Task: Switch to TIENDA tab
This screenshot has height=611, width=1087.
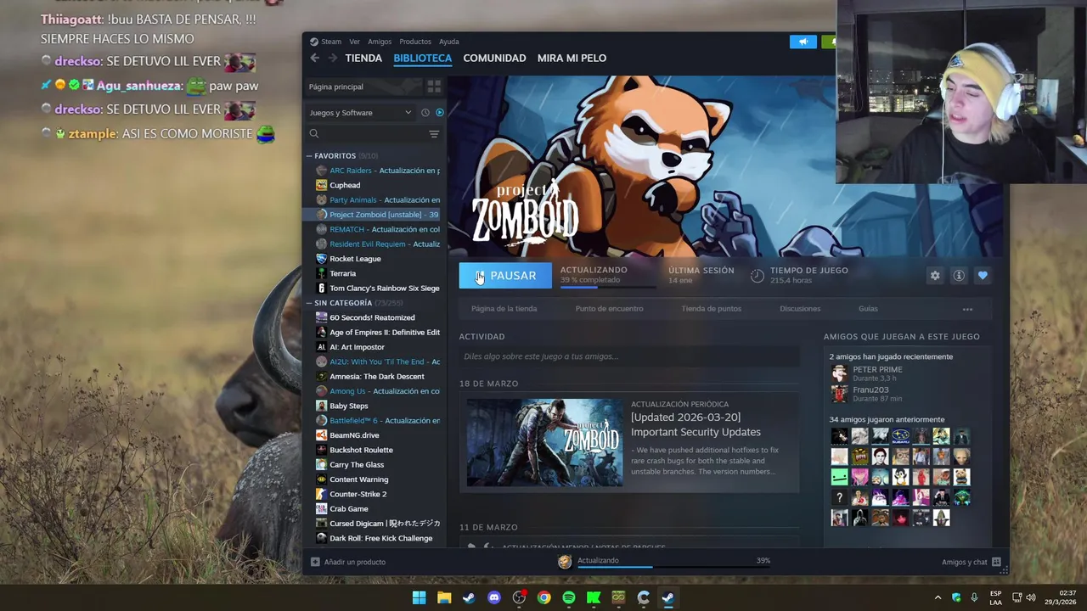Action: click(363, 58)
